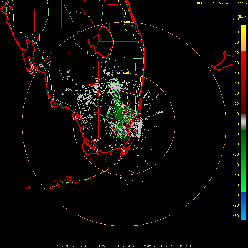Pick the gray zero-velocity segment of the color bar
The width and height of the screenshot is (248, 248).
point(243,122)
